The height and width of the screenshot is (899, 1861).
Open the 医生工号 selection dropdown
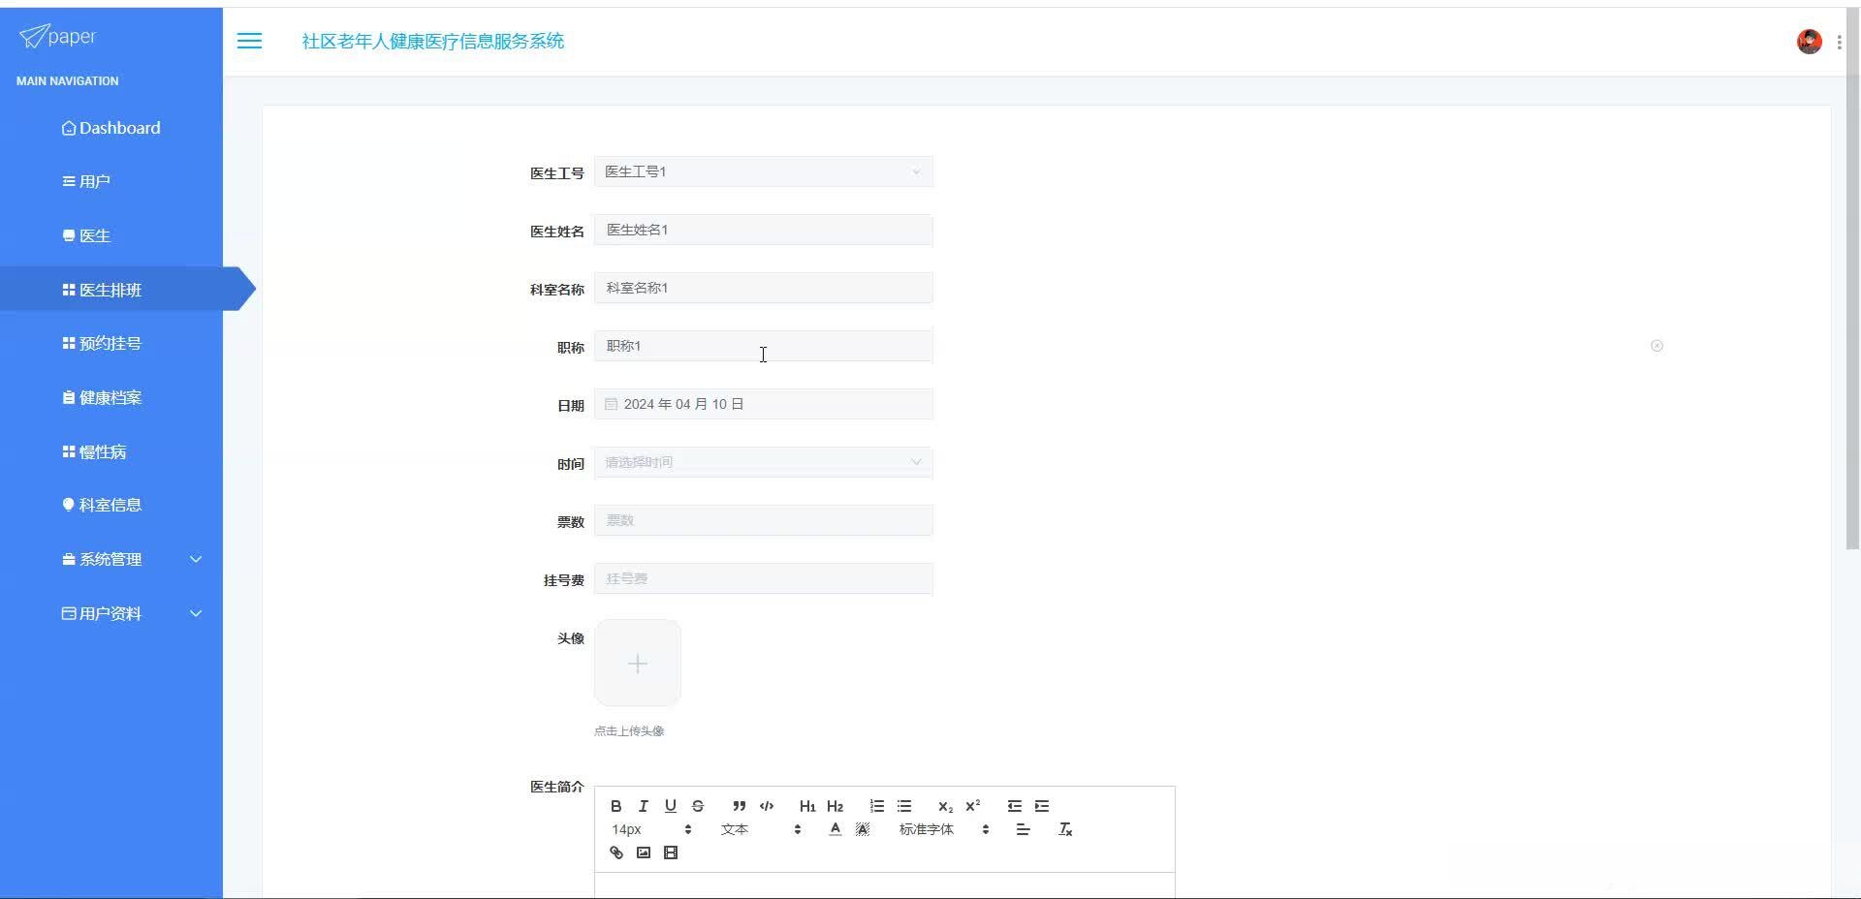pos(763,171)
